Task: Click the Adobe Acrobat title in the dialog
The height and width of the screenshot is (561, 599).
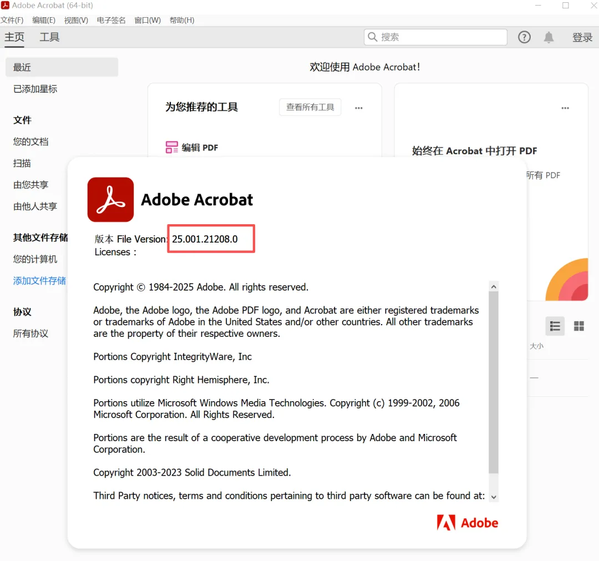Action: tap(197, 200)
